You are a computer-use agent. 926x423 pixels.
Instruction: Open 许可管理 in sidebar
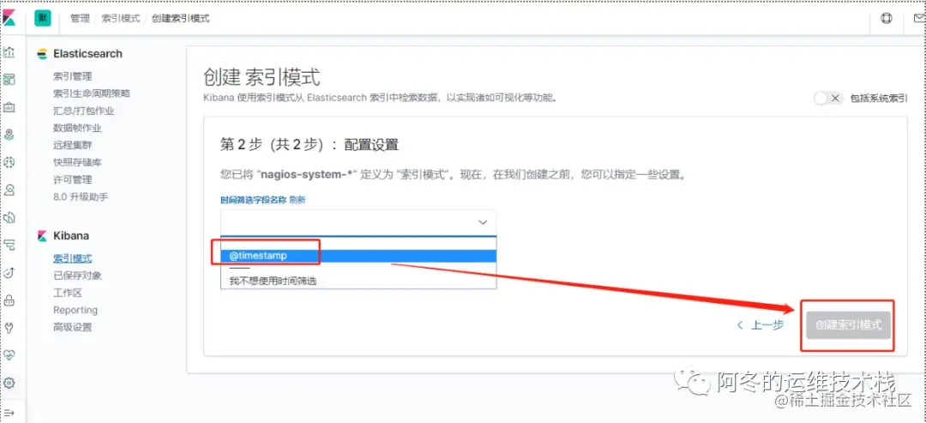coord(73,179)
